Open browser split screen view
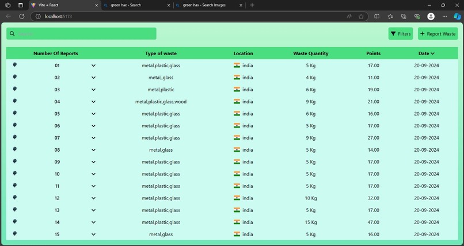Screen dimensions: 464x246 click(x=376, y=17)
